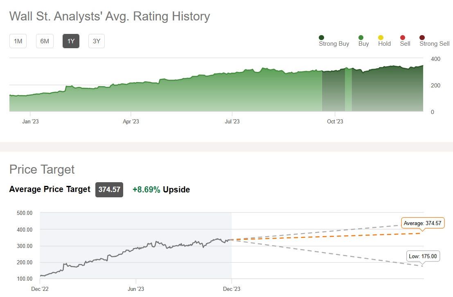
Task: Click Dec '23 on price target axis
Action: (232, 289)
